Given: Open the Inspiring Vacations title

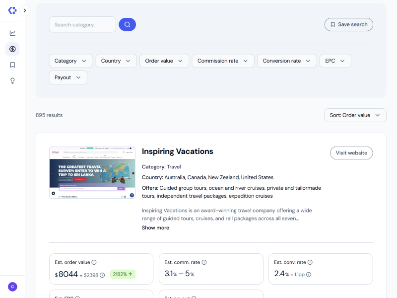Looking at the screenshot, I should 178,151.
